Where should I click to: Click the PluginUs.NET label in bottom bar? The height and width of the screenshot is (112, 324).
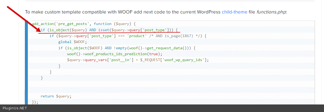[15, 108]
